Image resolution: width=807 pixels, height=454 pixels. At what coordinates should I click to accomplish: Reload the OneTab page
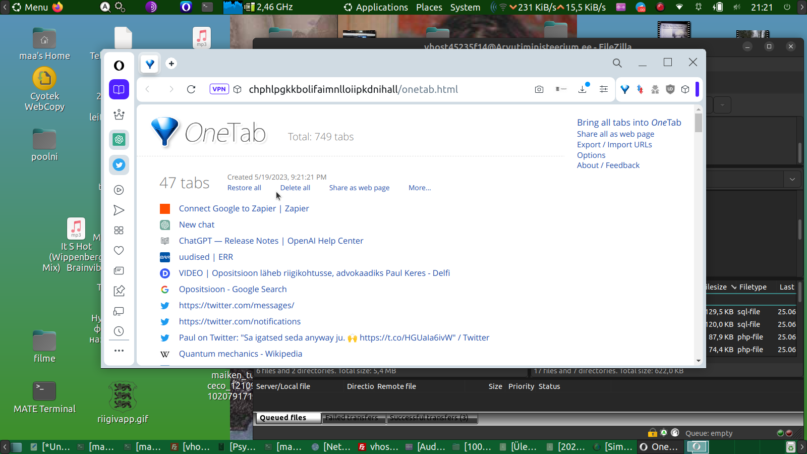click(x=191, y=89)
